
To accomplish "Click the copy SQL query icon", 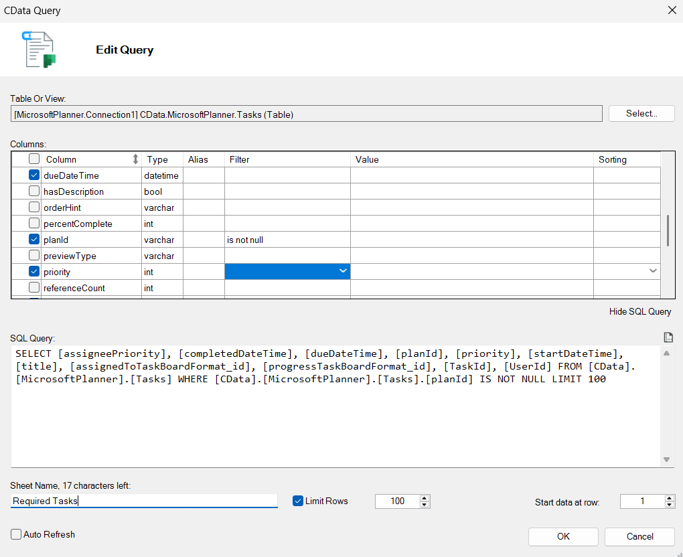I will coord(667,337).
